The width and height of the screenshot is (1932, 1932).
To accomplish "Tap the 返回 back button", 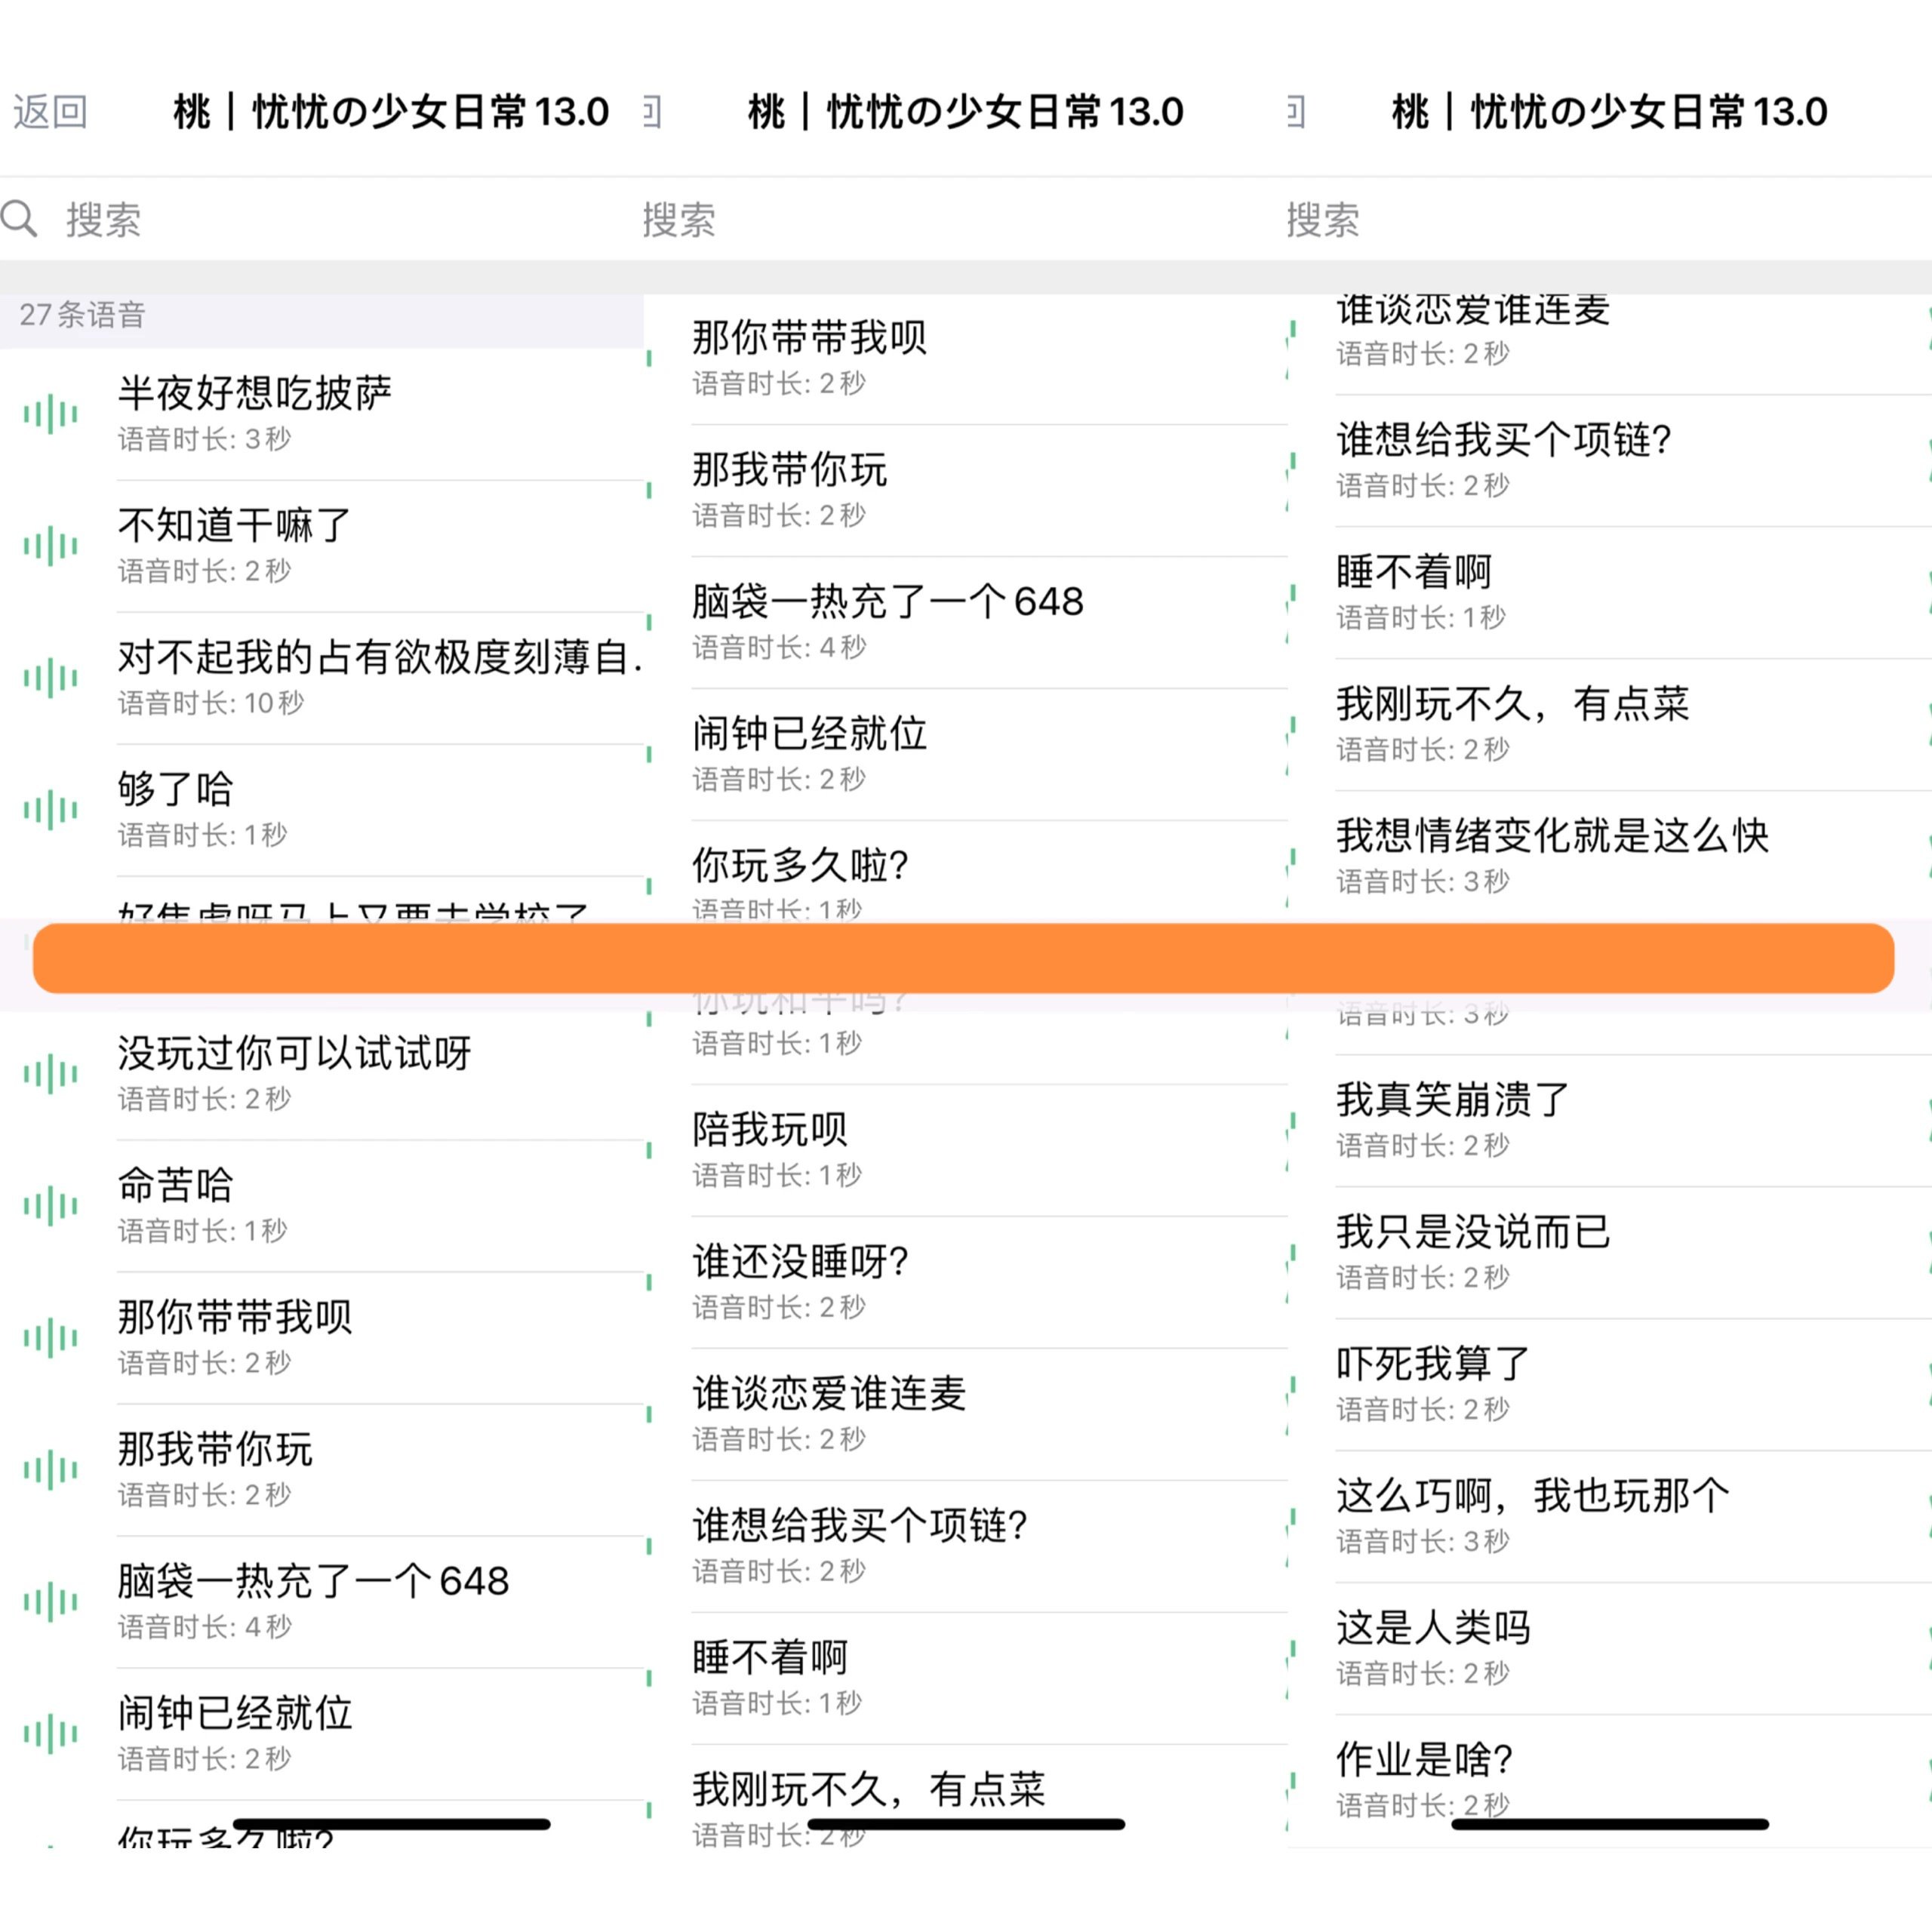I will click(x=50, y=112).
